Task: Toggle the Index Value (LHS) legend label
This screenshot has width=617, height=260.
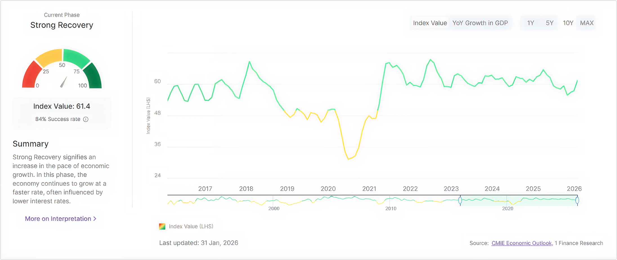Action: click(191, 226)
